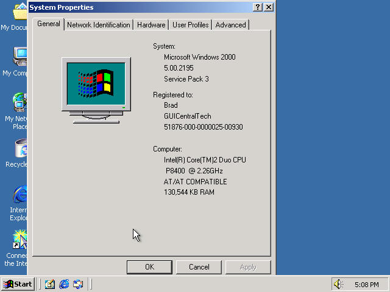Click the '130,544 KB RAM' value
The height and width of the screenshot is (292, 390).
click(x=189, y=192)
